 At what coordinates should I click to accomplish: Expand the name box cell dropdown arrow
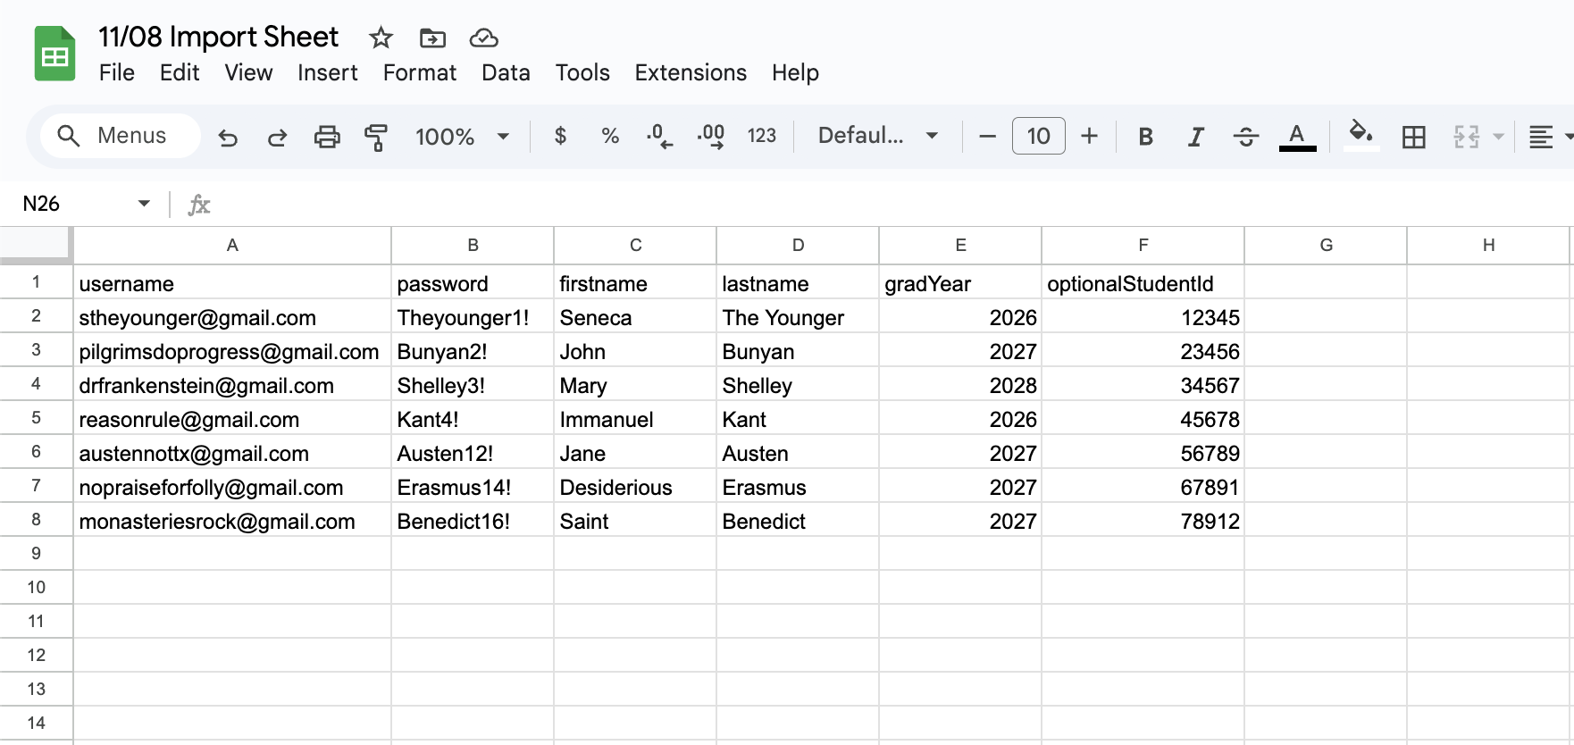[144, 204]
